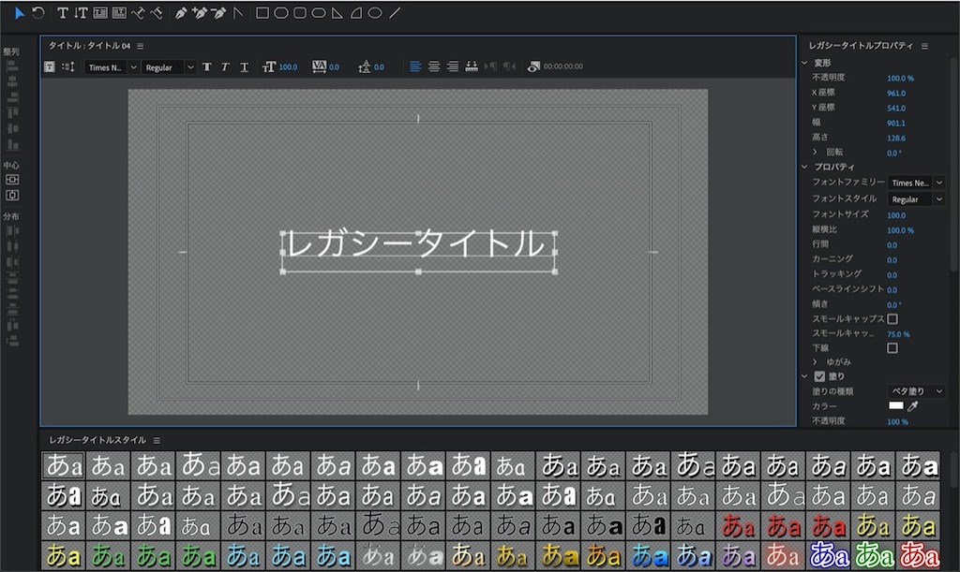The image size is (960, 572).
Task: Open Times N.. font dropdown in toolbar
Action: coord(112,67)
